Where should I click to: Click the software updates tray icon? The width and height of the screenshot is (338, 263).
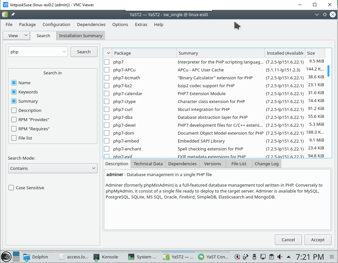(x=237, y=257)
